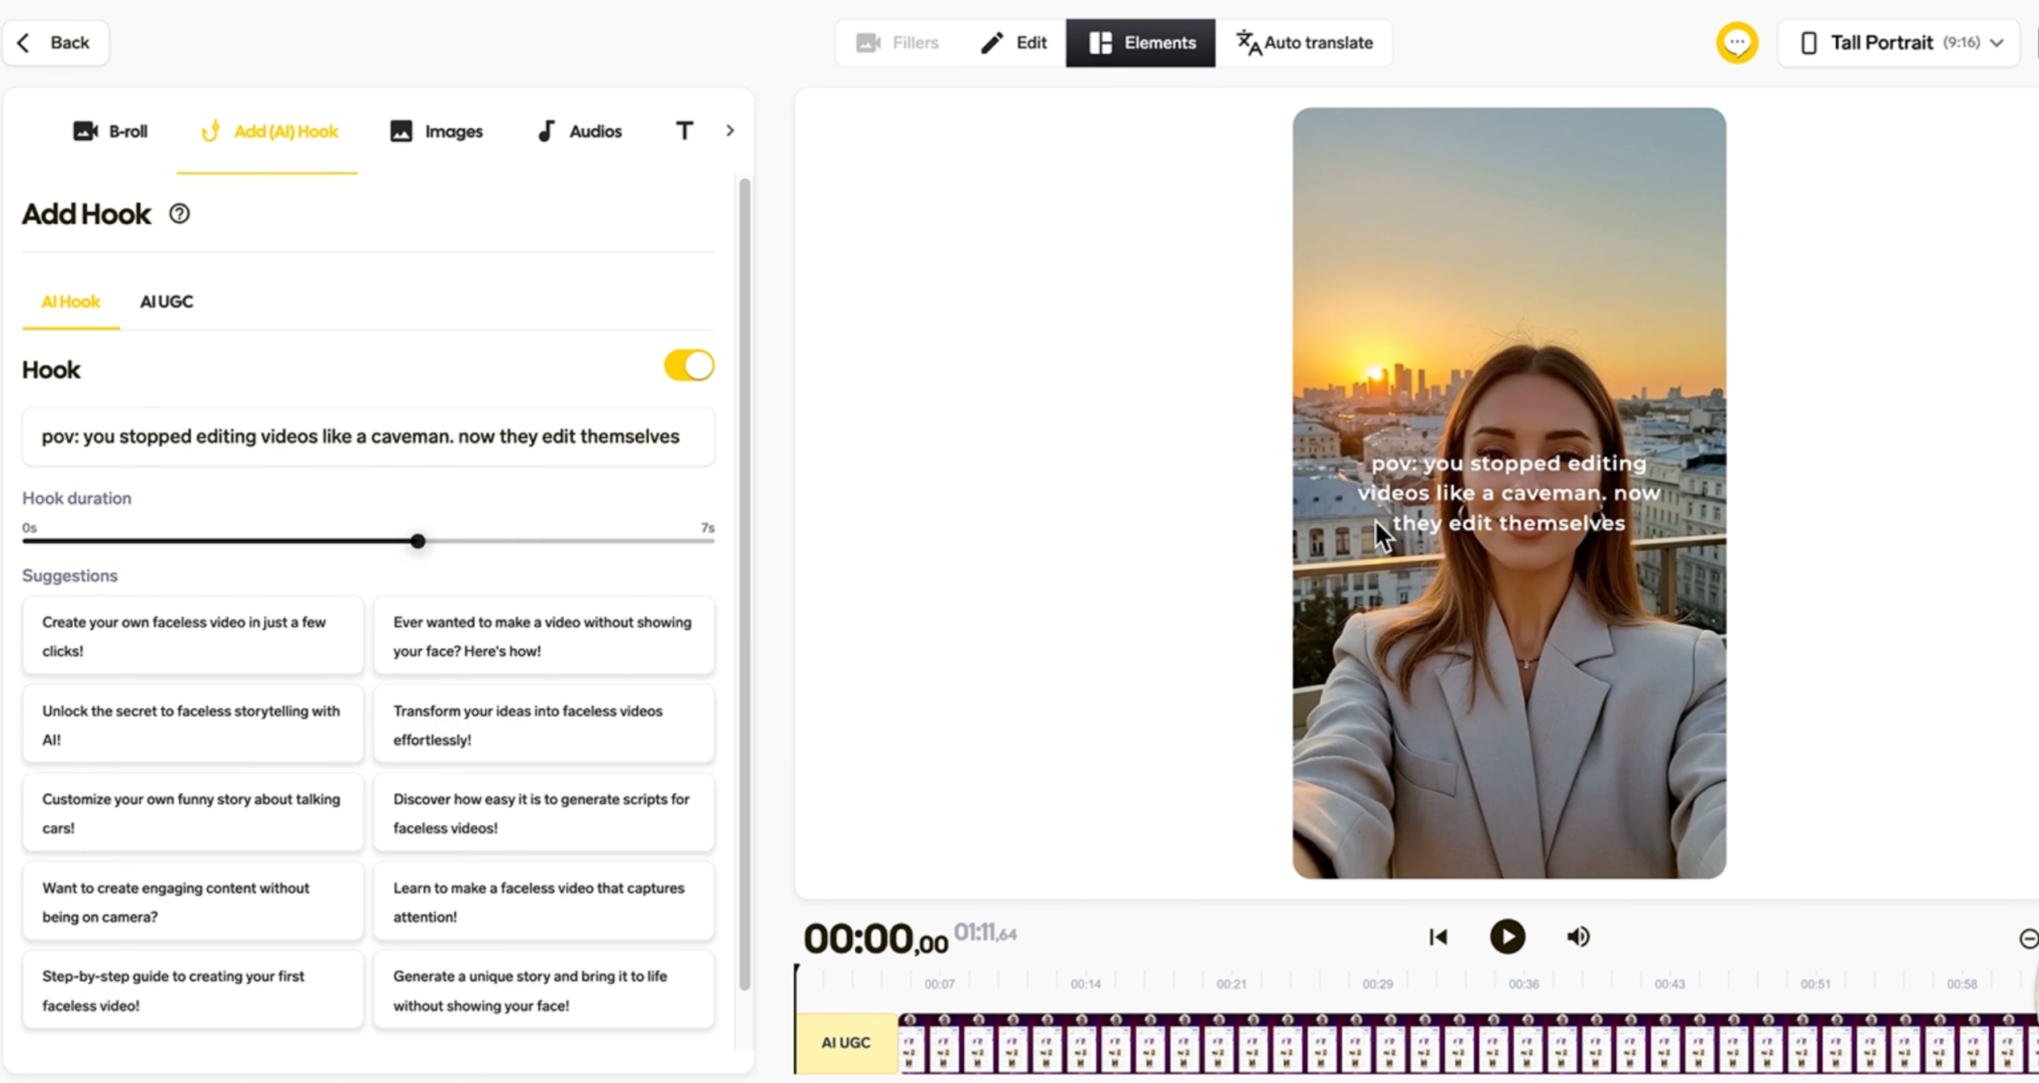Select suggestion 'Transform your ideas into faceless videos effortlessly!'

point(544,724)
